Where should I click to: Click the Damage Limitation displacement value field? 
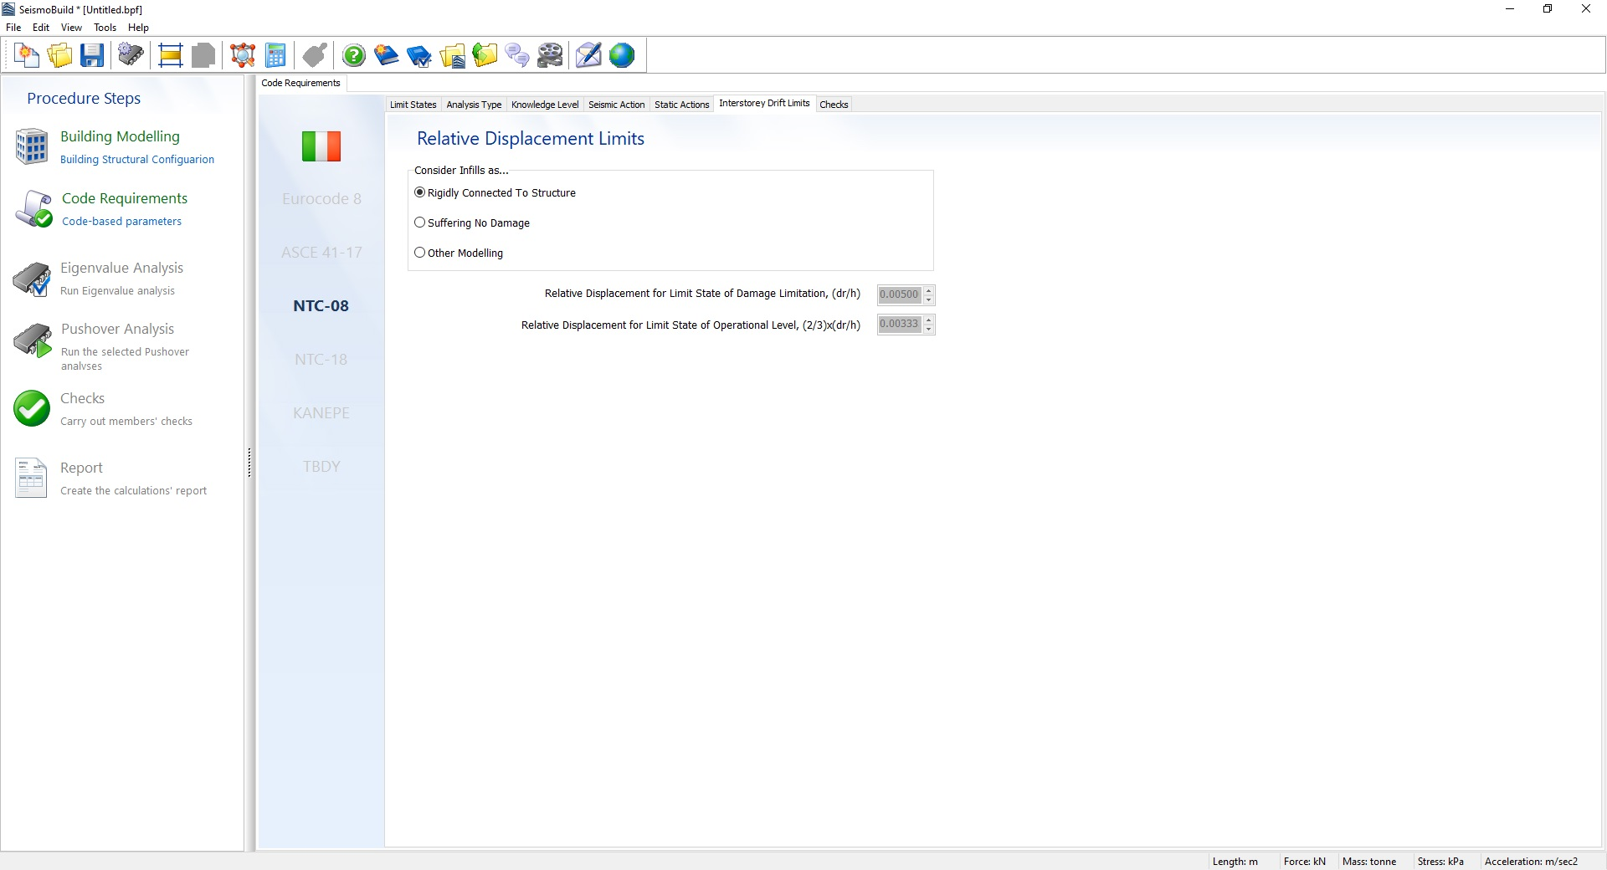coord(899,294)
